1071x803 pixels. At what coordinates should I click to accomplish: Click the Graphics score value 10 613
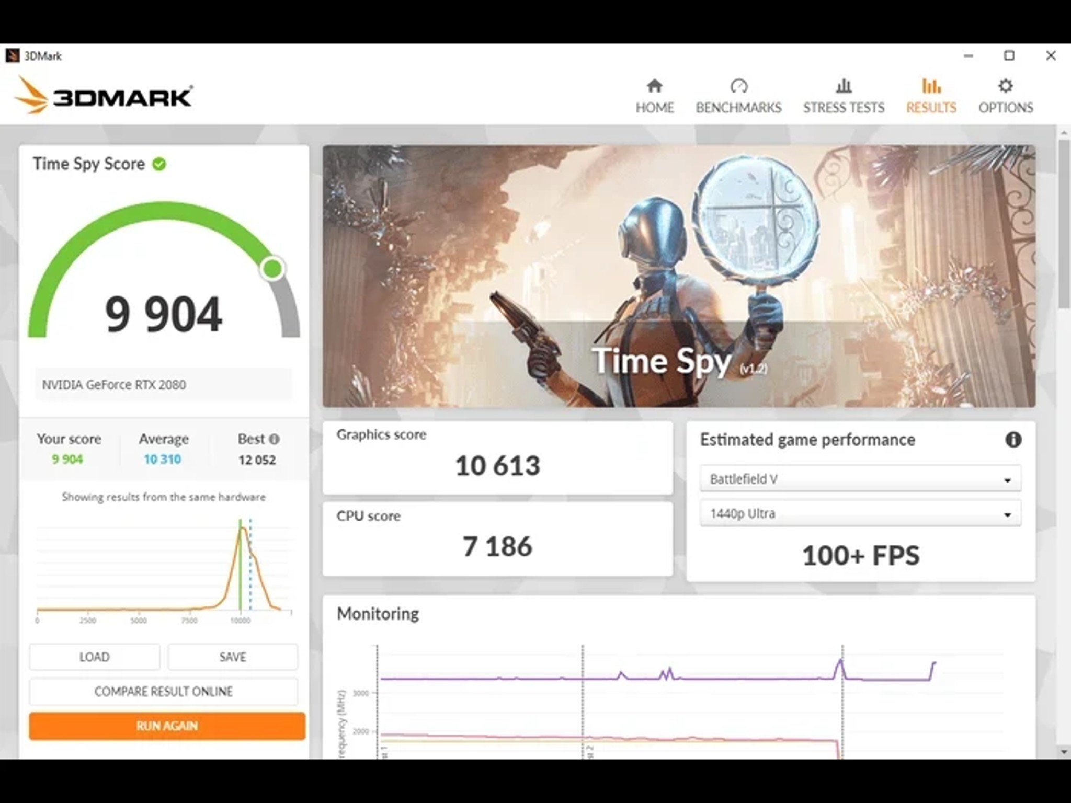(x=497, y=465)
